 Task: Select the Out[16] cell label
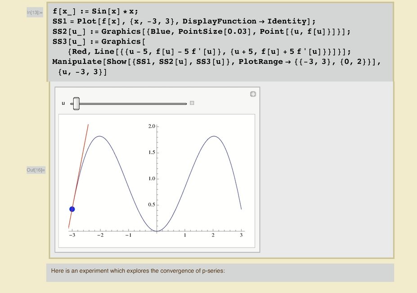point(36,170)
